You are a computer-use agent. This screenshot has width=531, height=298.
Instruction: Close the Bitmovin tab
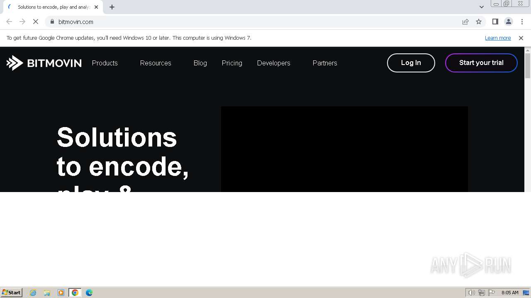pos(96,7)
